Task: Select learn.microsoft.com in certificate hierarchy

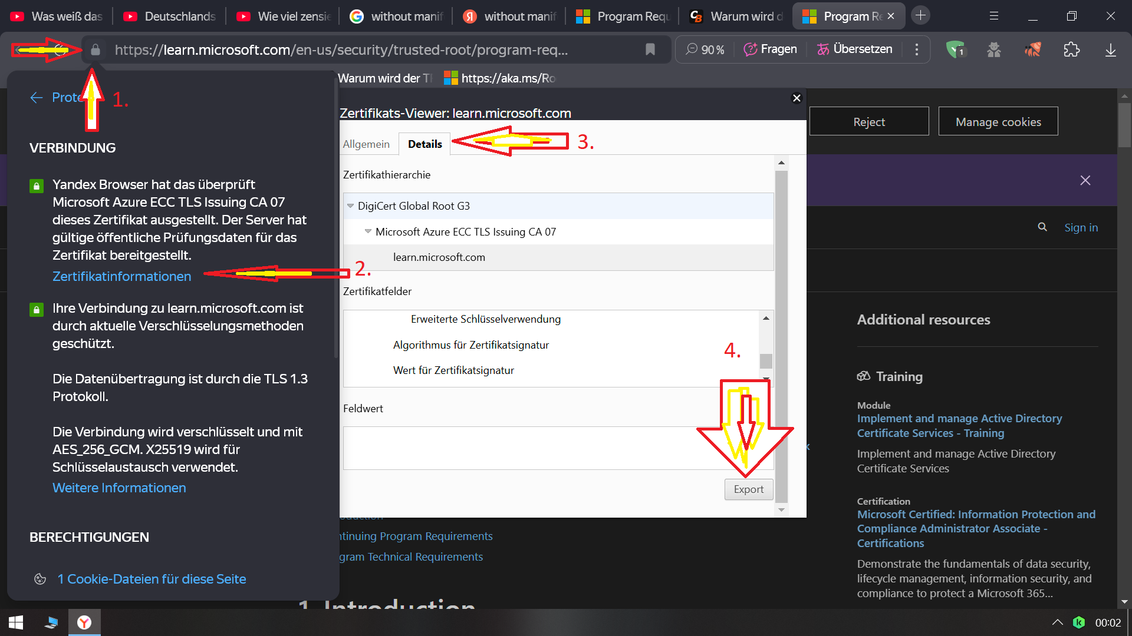Action: [x=439, y=257]
